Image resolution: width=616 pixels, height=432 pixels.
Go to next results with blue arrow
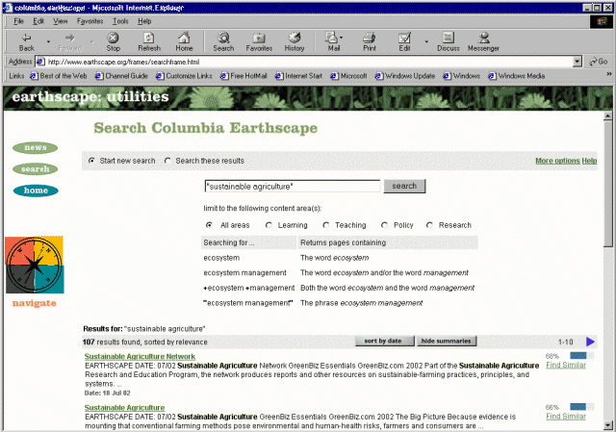click(590, 342)
